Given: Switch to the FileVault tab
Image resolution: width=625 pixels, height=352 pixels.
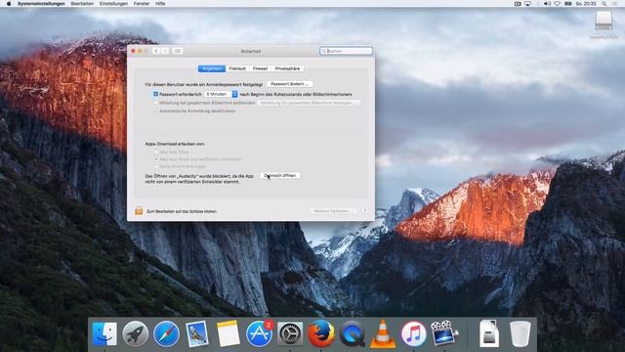Looking at the screenshot, I should pos(237,68).
